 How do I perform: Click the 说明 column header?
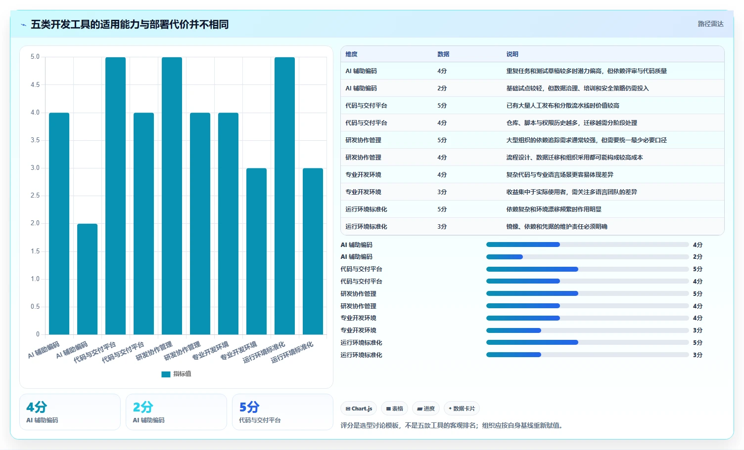pyautogui.click(x=512, y=54)
